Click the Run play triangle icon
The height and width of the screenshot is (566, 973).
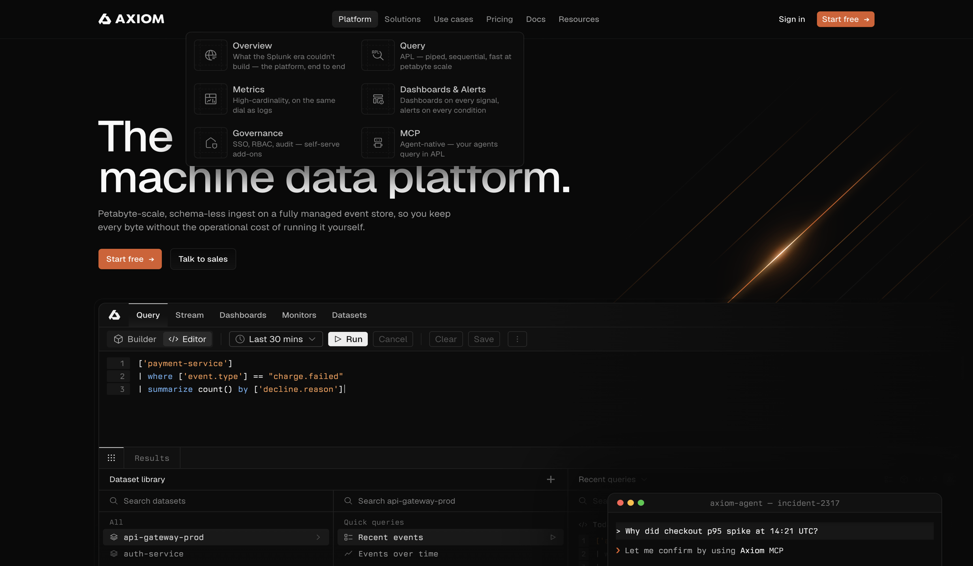point(338,339)
